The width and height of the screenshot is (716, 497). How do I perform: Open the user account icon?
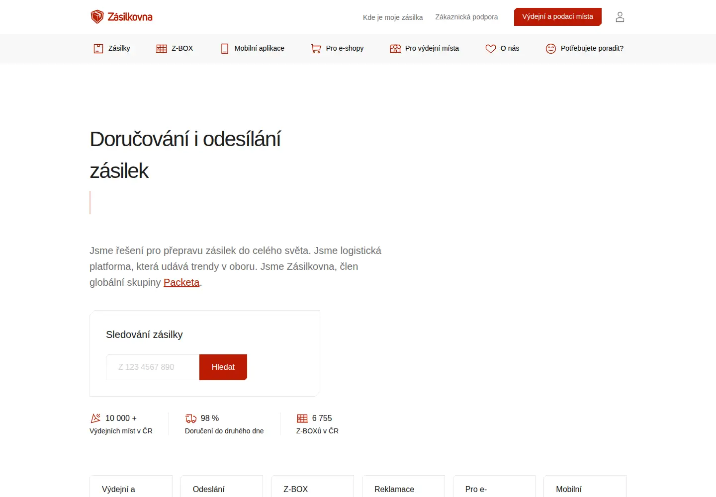pyautogui.click(x=620, y=17)
